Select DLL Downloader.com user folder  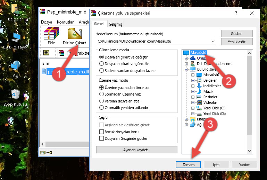(214, 64)
